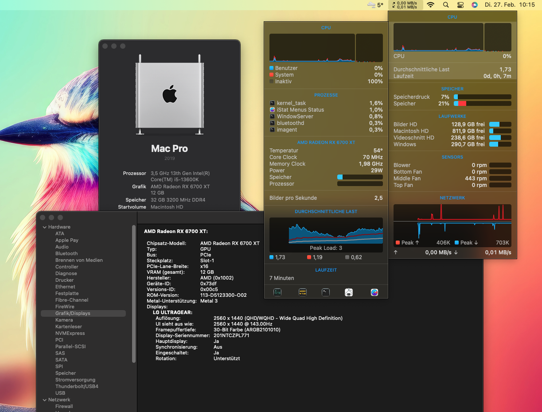Open Control Center toggles icon
Image resolution: width=542 pixels, height=412 pixels.
pyautogui.click(x=460, y=5)
